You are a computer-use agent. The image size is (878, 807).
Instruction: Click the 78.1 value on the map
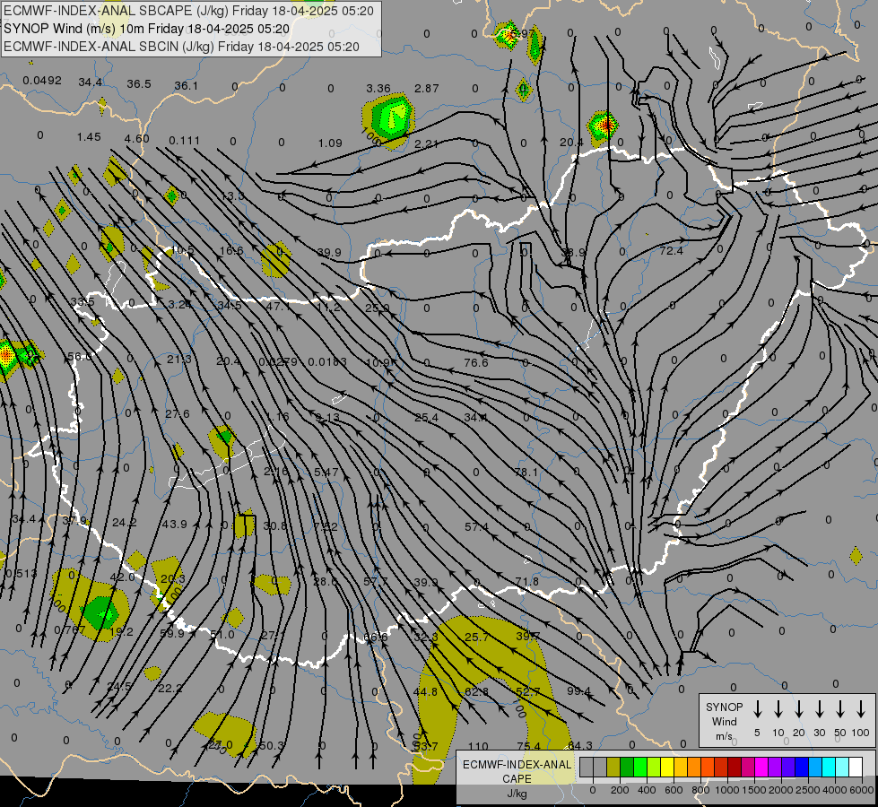(526, 473)
